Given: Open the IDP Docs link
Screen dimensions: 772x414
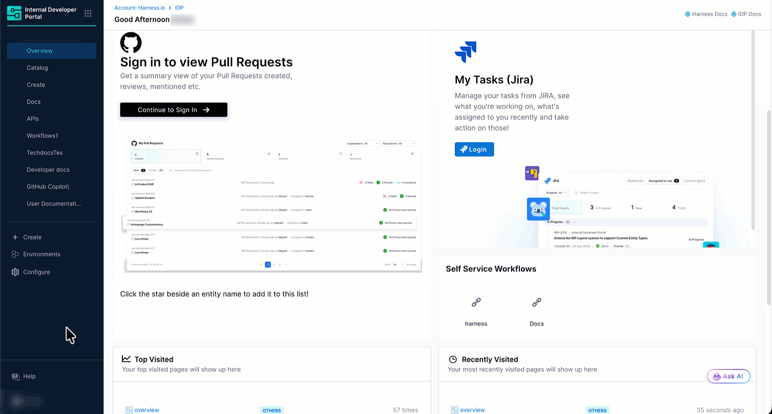Looking at the screenshot, I should click(x=746, y=14).
